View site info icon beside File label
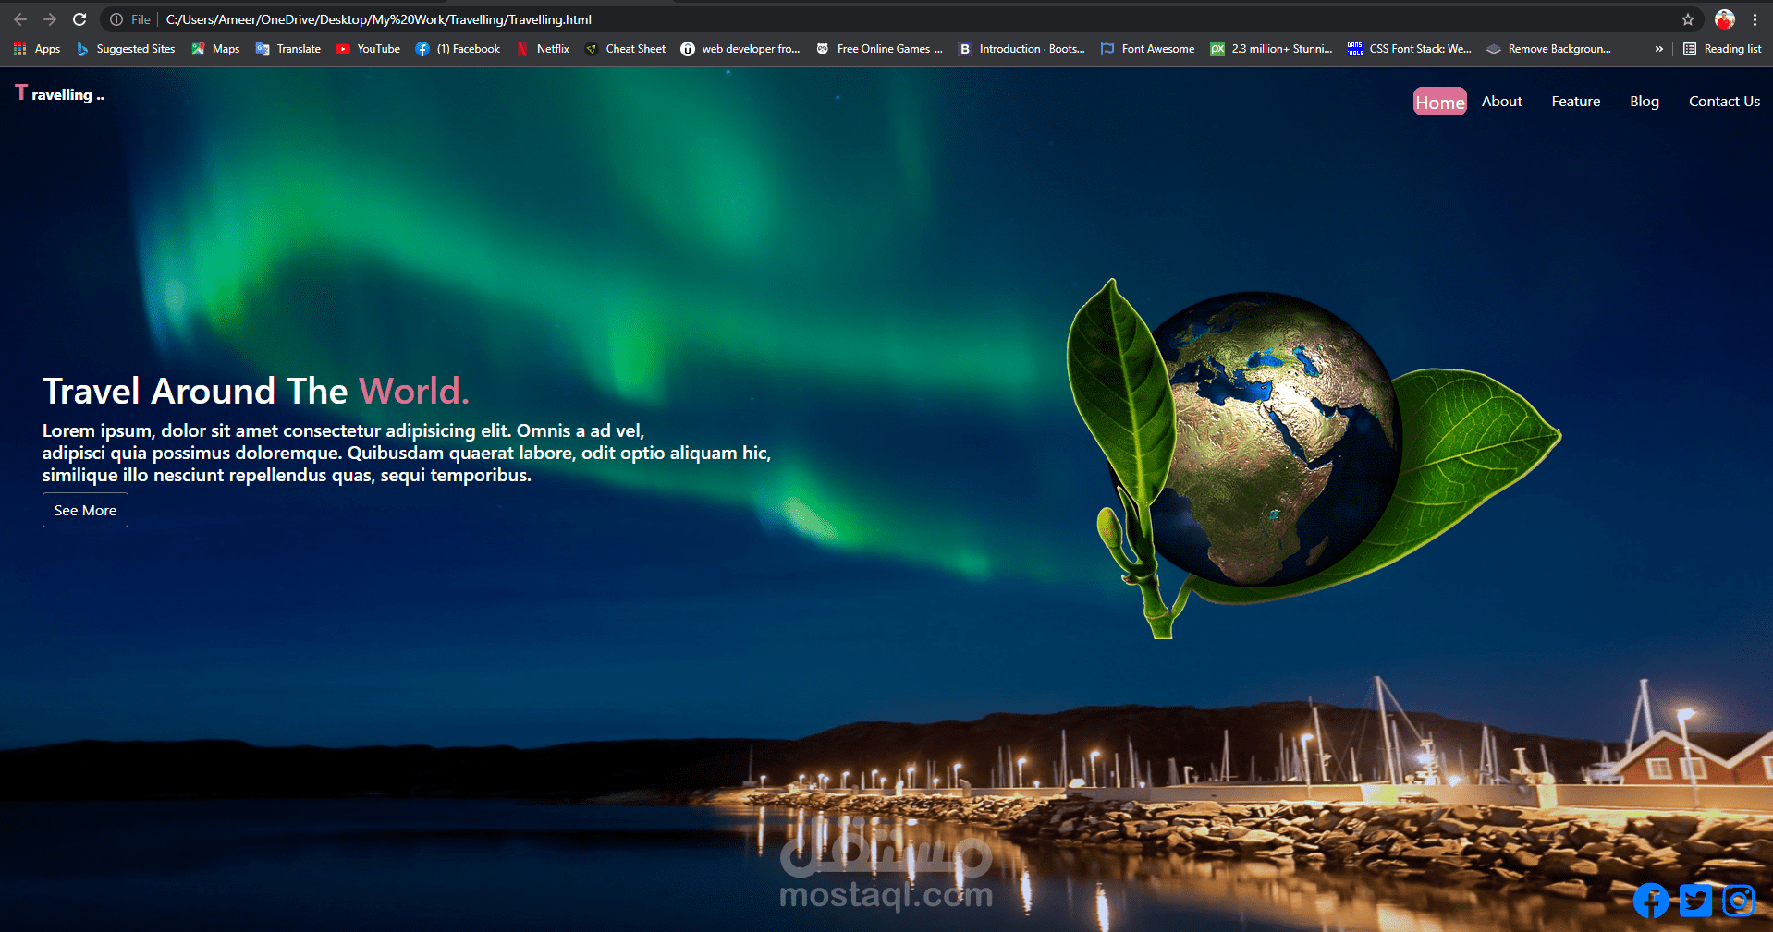 click(116, 19)
